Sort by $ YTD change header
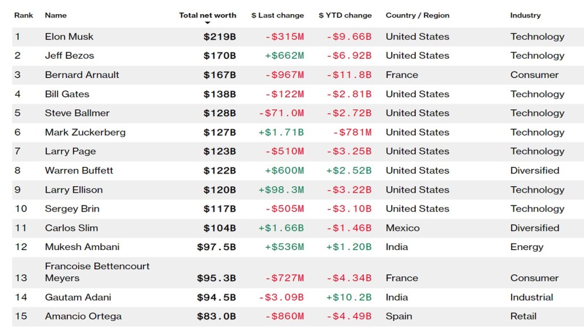This screenshot has height=328, width=584. 345,15
